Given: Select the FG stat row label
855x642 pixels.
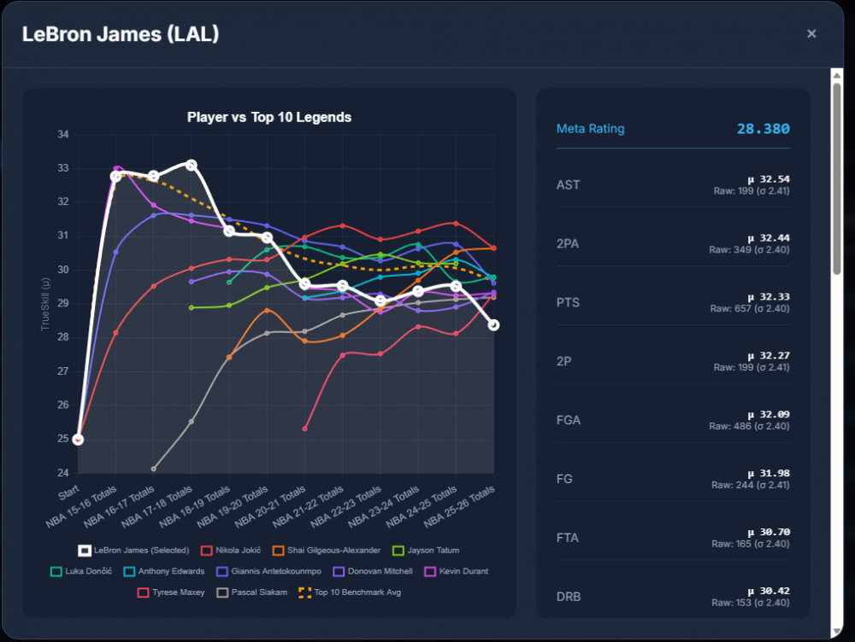Looking at the screenshot, I should (x=564, y=479).
